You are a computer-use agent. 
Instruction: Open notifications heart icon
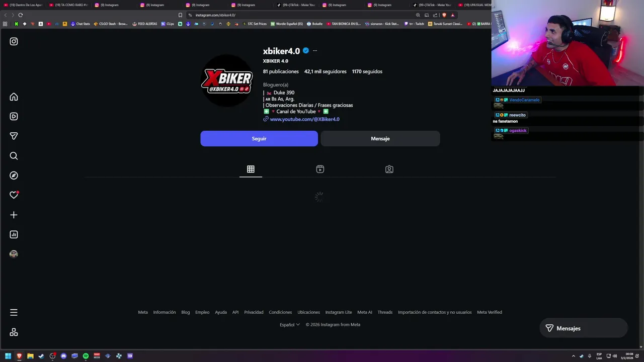14,195
